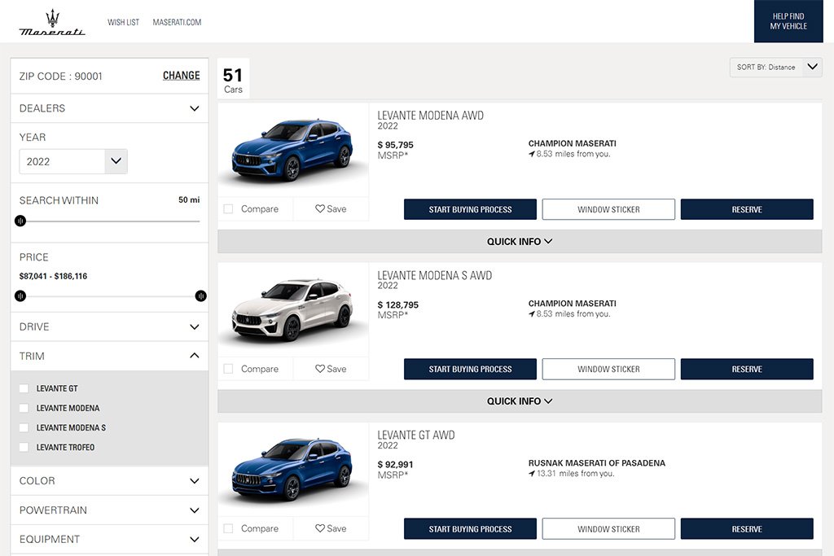Click Champion Maserati location arrow for Levante Modena AWD
This screenshot has width=834, height=556.
pyautogui.click(x=531, y=154)
